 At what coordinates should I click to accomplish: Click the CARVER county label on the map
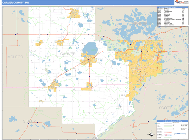(x=68, y=54)
